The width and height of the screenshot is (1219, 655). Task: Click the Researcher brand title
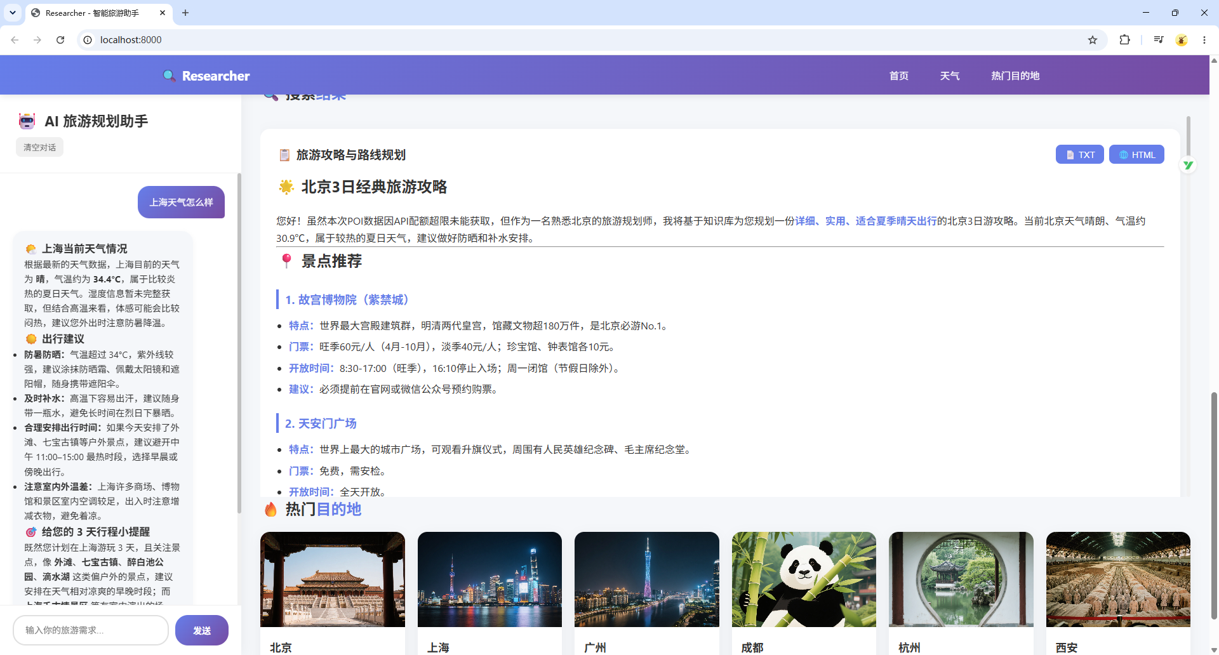(x=216, y=76)
